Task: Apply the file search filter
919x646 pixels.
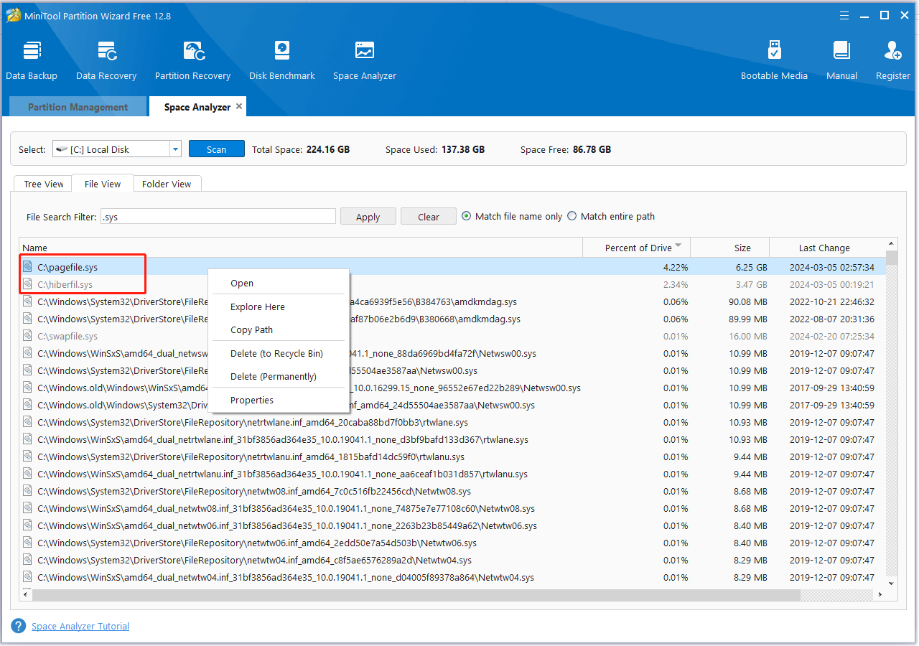Action: coord(368,217)
